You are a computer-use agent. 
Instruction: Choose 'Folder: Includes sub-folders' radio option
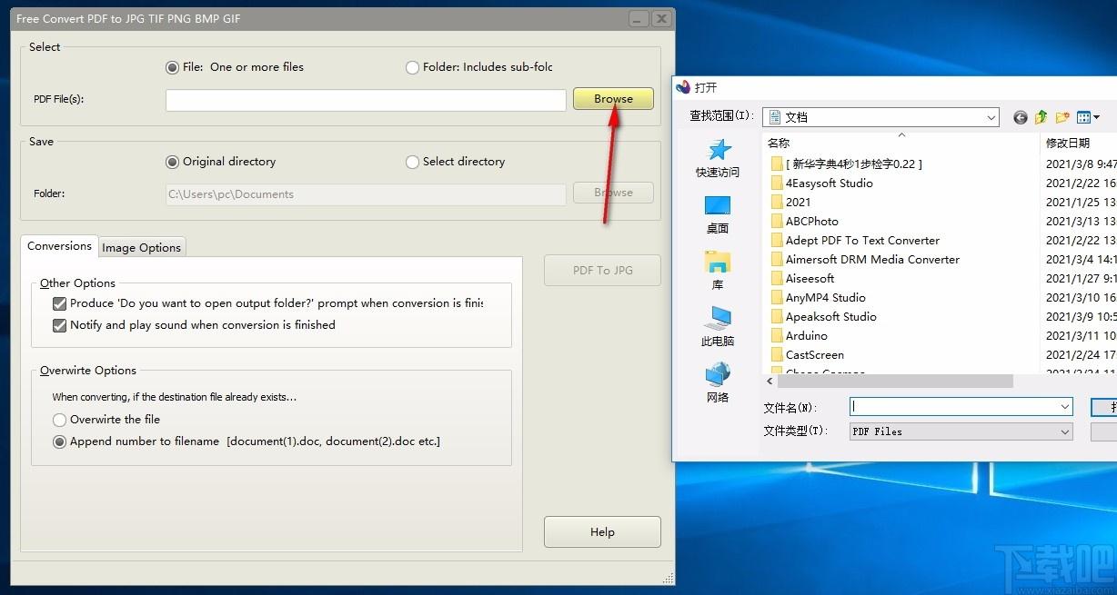pyautogui.click(x=479, y=67)
